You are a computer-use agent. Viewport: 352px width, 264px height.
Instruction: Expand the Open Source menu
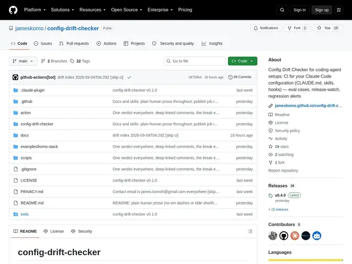(127, 10)
